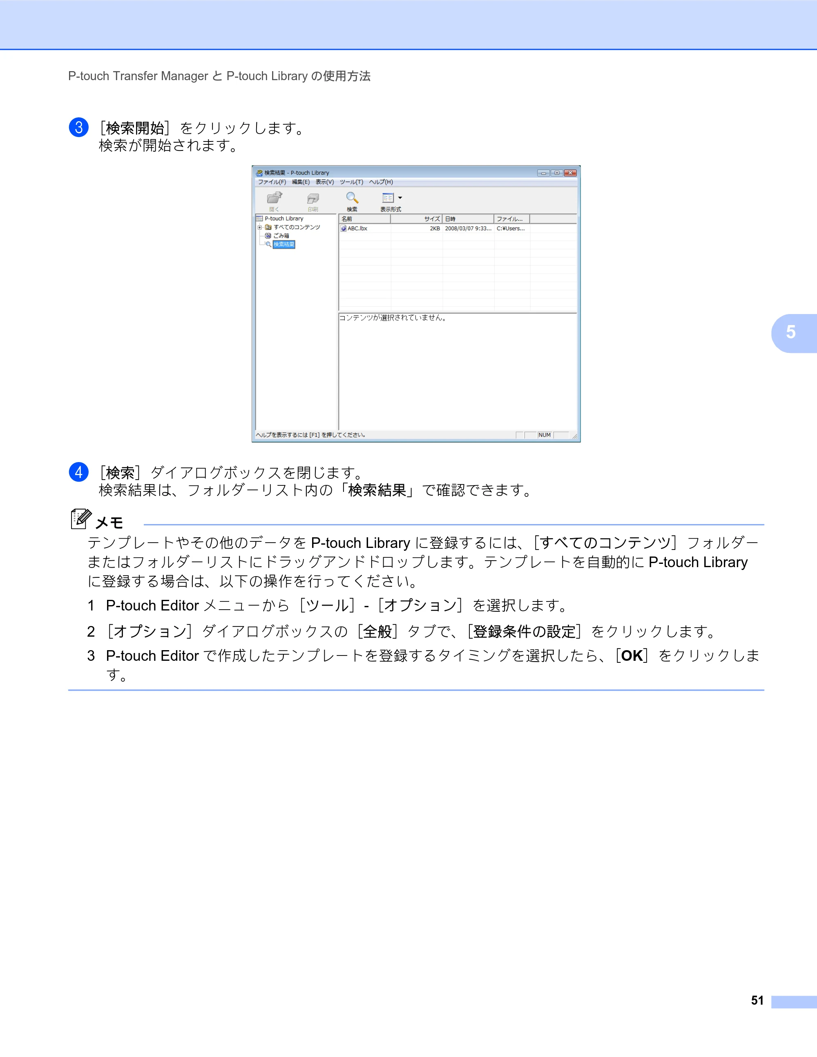
Task: Click the すべてのコンテンツ folder icon
Action: pos(268,227)
